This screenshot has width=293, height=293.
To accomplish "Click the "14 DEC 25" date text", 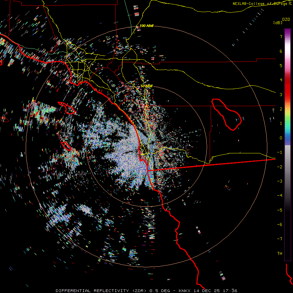I will click(x=207, y=291).
